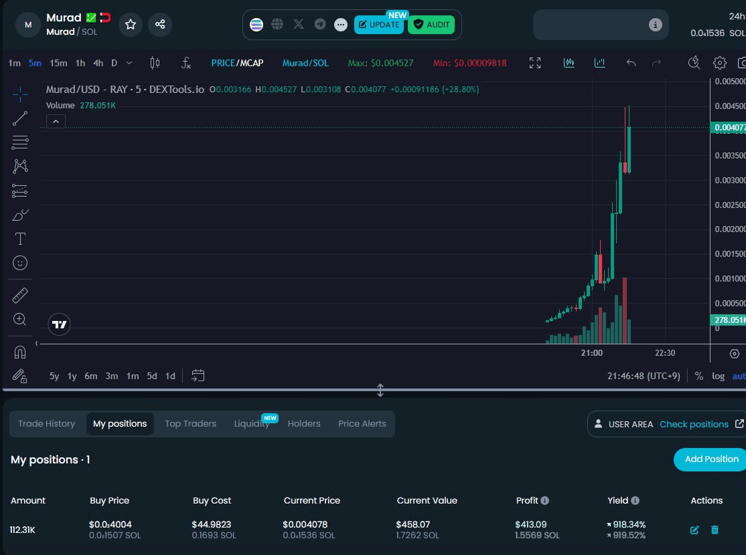Undo the last chart action

click(631, 63)
